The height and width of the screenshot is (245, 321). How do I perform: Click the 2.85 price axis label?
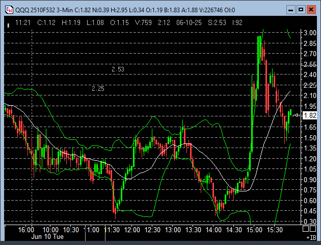pos(310,43)
